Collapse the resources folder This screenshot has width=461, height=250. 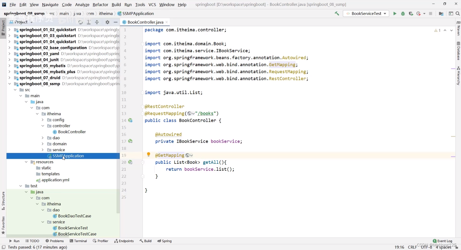point(26,162)
